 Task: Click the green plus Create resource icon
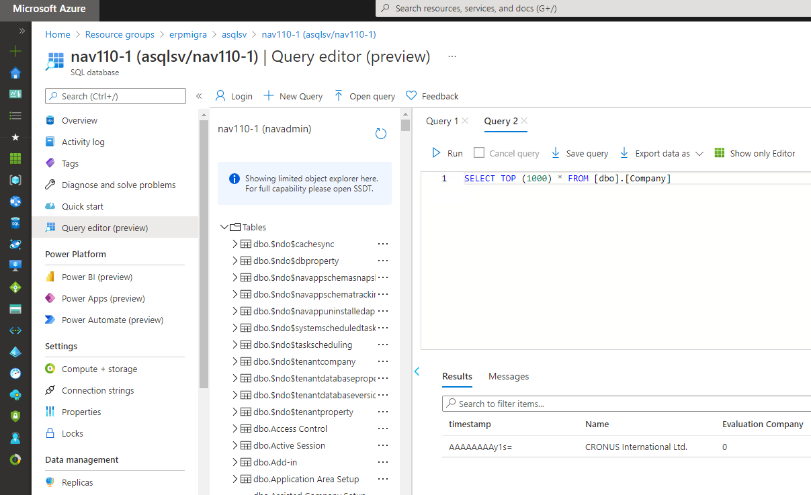tap(15, 51)
